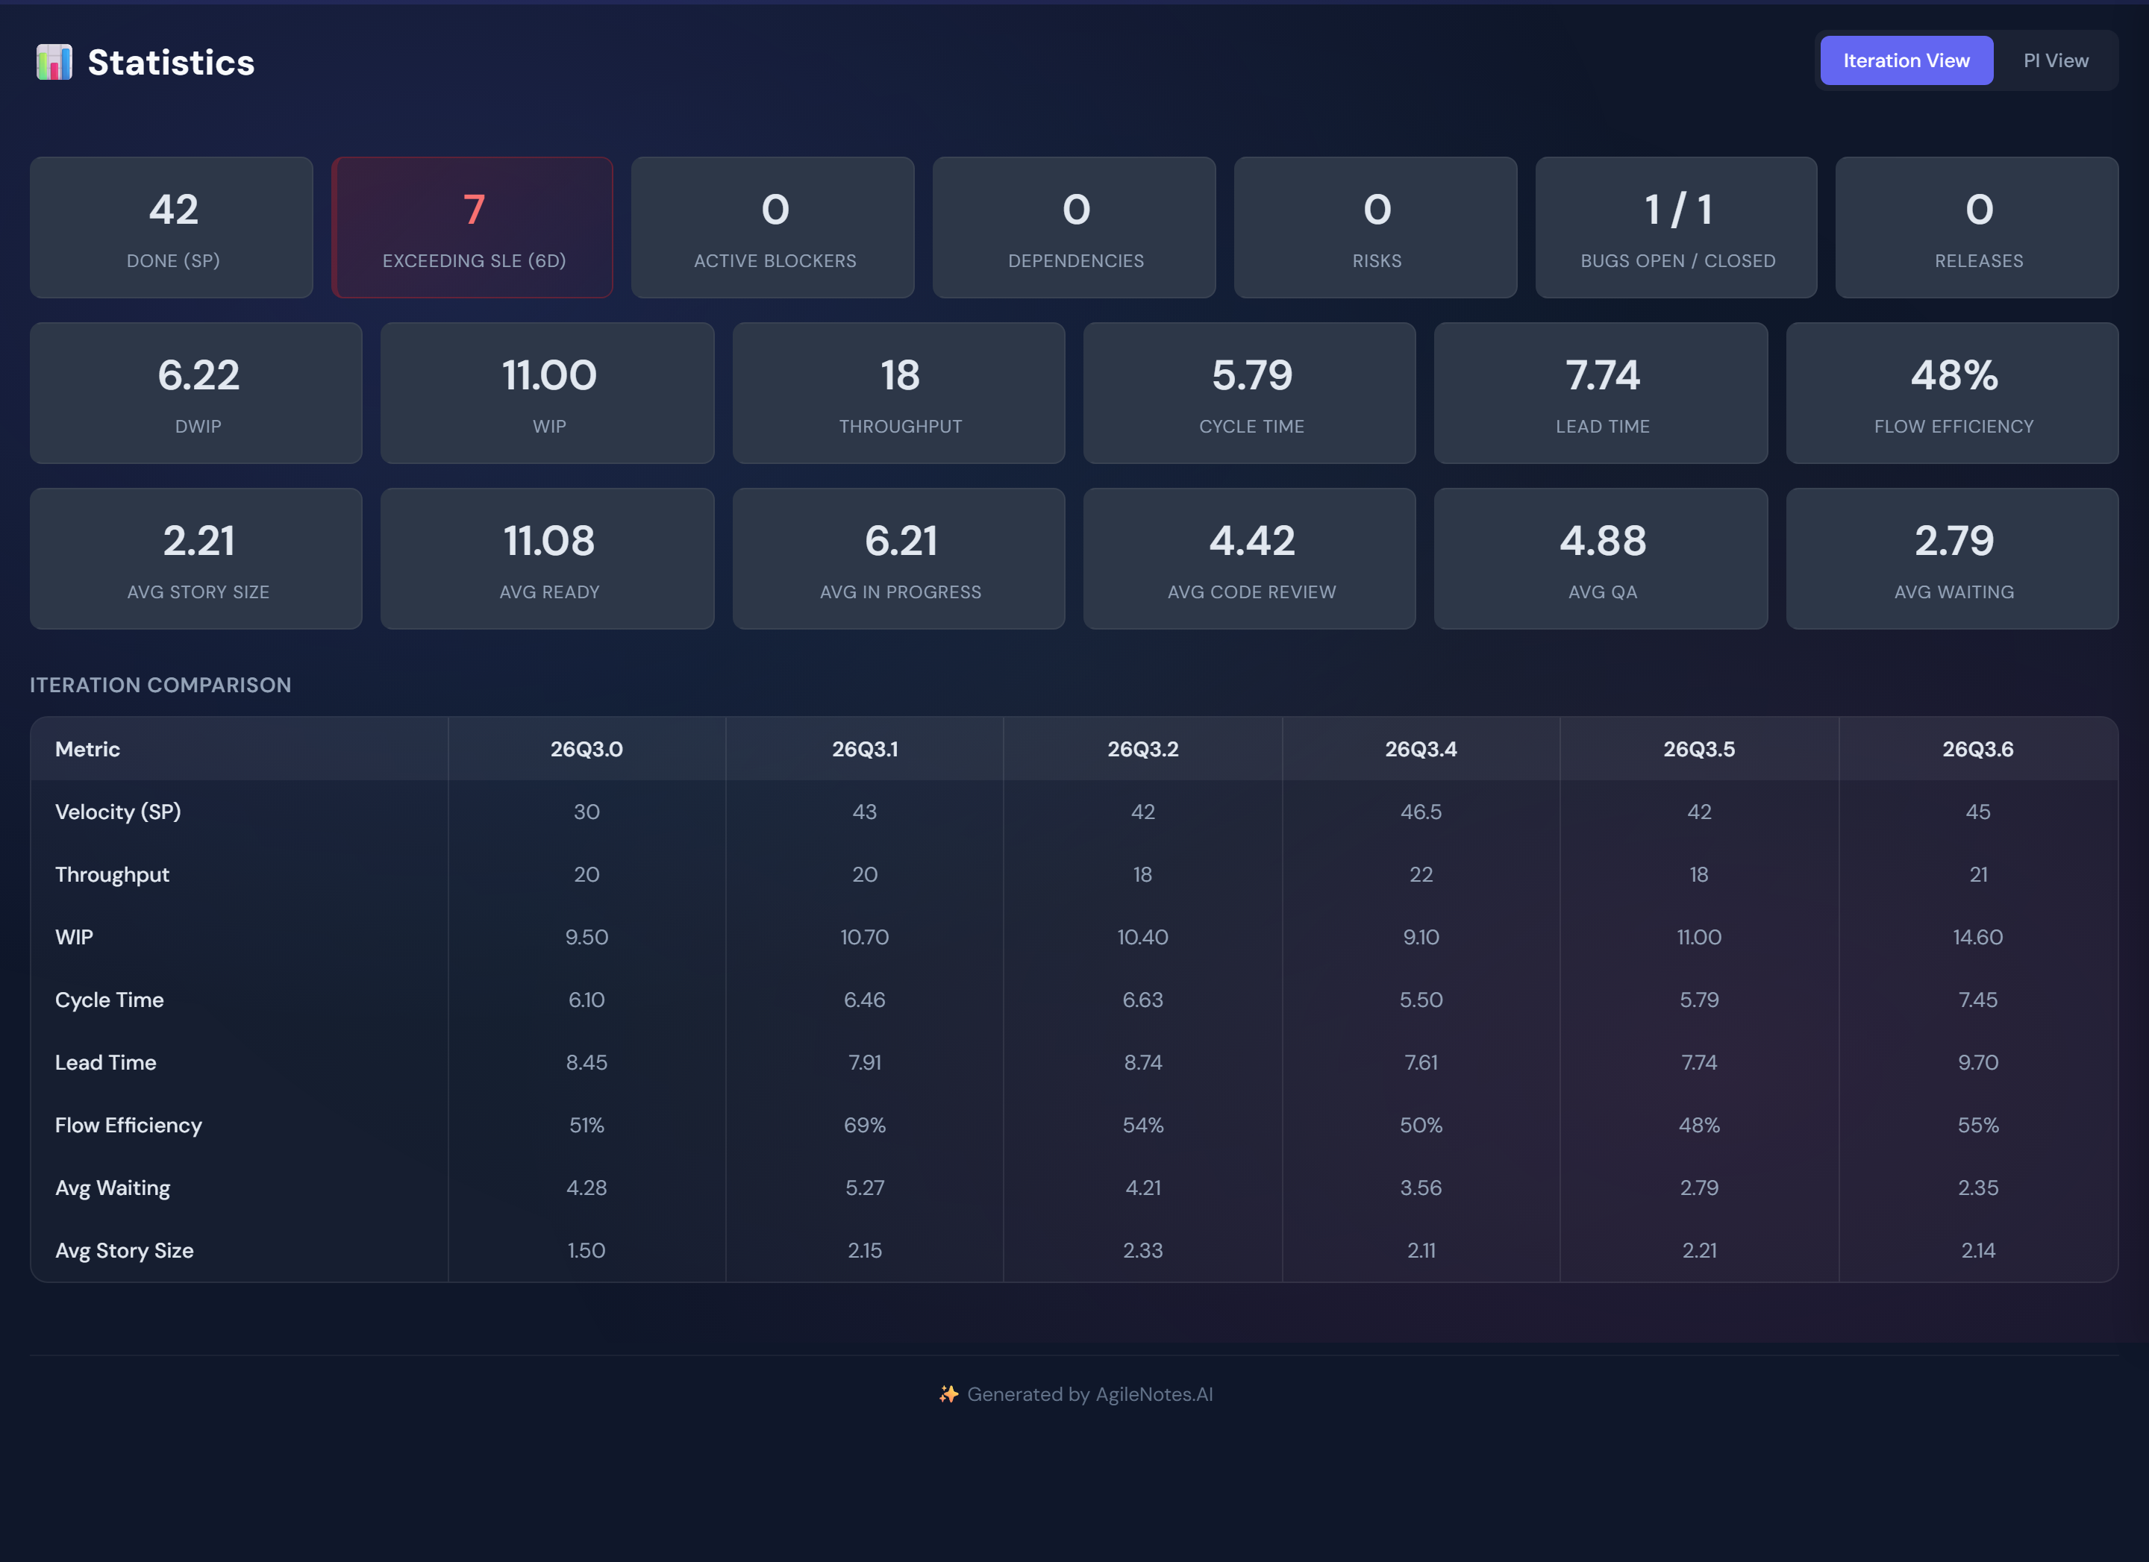Select the Flow Efficiency row label
Image resolution: width=2149 pixels, height=1562 pixels.
[128, 1126]
